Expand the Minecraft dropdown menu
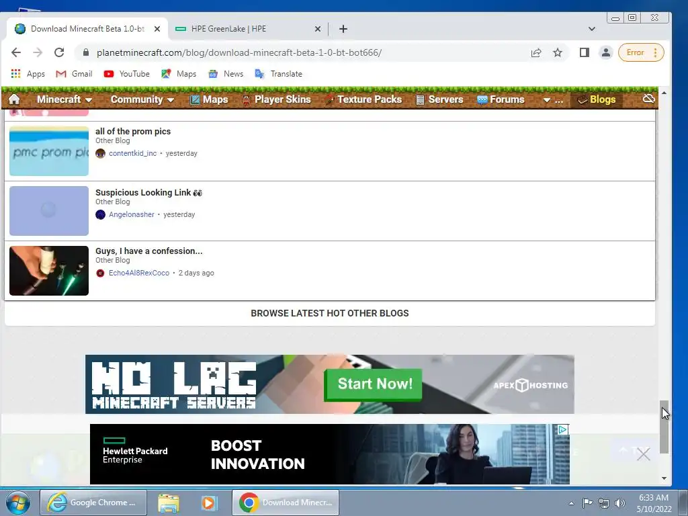The image size is (688, 516). click(64, 99)
